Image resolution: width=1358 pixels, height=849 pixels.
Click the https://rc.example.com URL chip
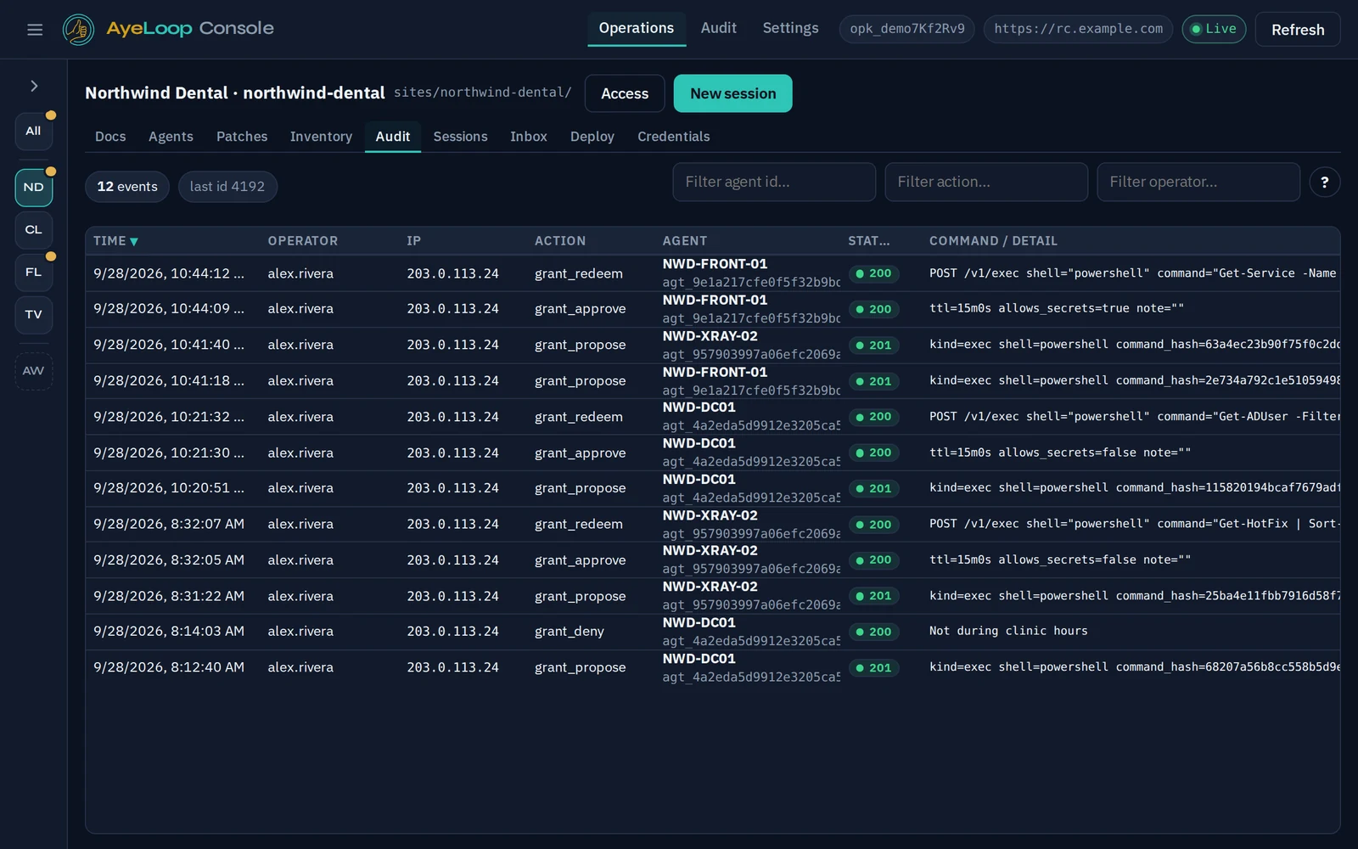[x=1079, y=29]
